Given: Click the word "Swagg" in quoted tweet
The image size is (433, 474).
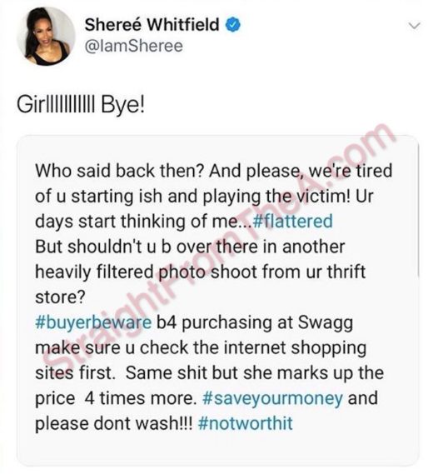Looking at the screenshot, I should click(326, 323).
